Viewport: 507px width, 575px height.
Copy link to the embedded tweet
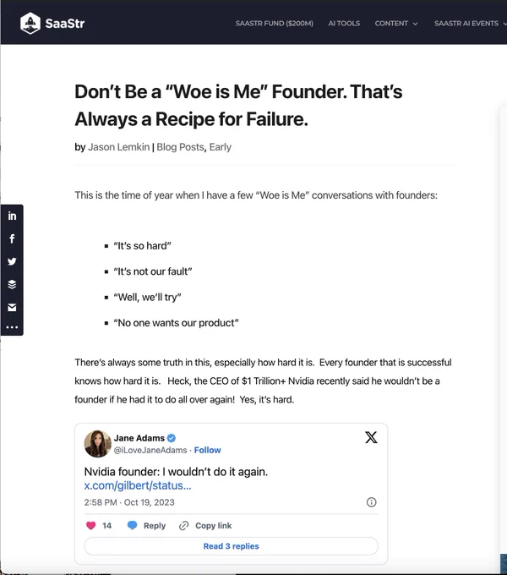(x=206, y=525)
